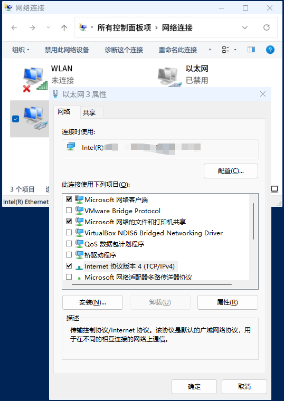The width and height of the screenshot is (284, 401).
Task: Click the 配置(C)... button
Action: 231,171
